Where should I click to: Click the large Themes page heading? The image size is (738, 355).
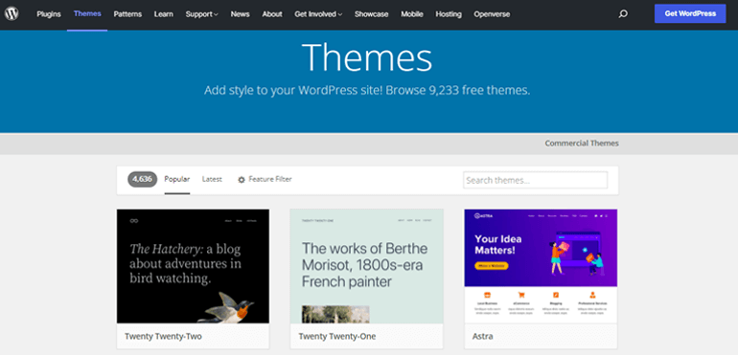pos(367,56)
